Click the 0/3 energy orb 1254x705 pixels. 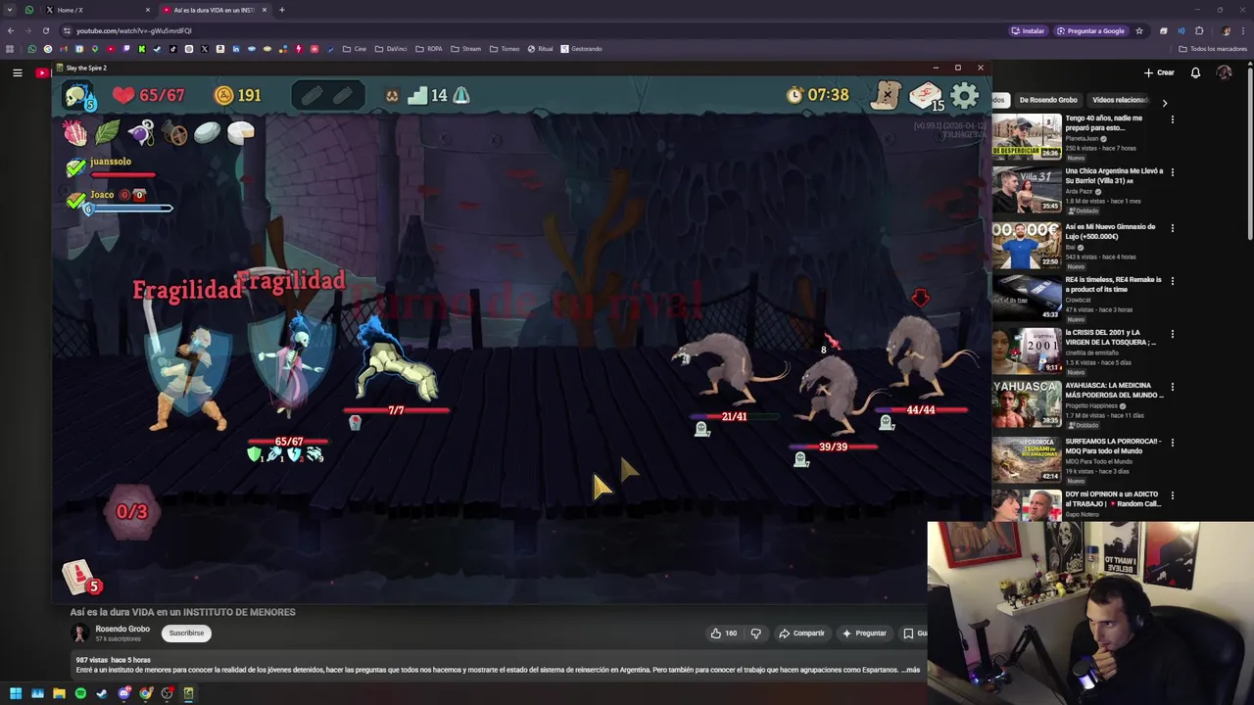click(131, 511)
